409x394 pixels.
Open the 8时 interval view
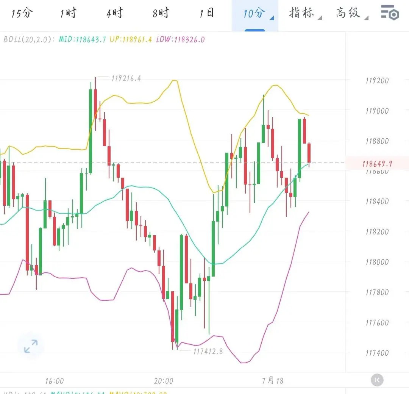[x=161, y=13]
